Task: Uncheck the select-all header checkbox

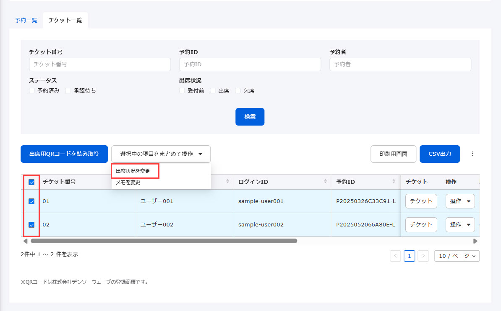Action: [x=31, y=182]
